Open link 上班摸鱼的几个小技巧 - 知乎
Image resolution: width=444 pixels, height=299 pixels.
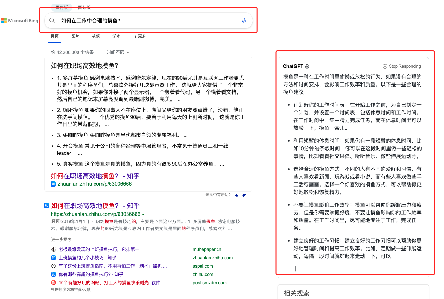[x=87, y=258]
